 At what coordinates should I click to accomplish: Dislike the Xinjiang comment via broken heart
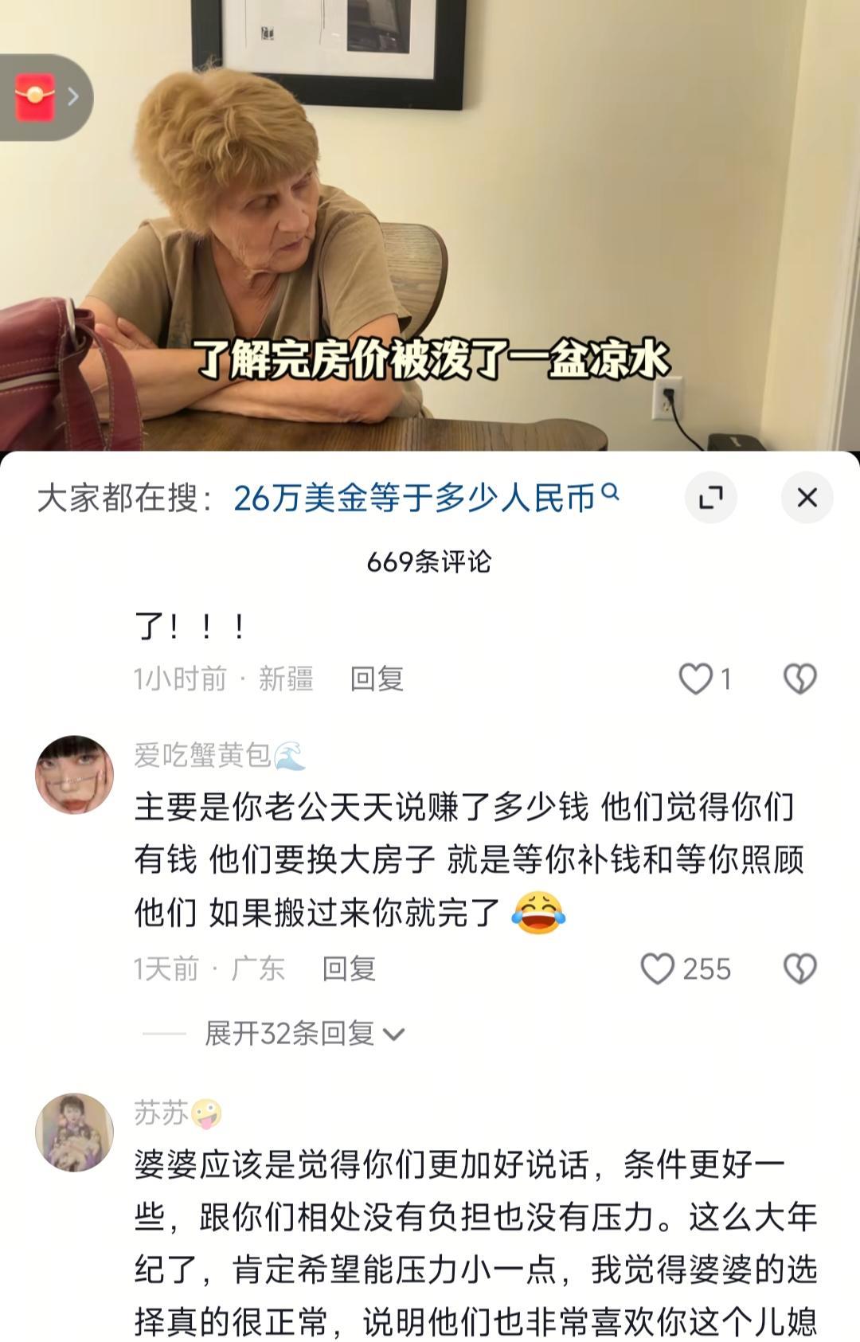799,679
